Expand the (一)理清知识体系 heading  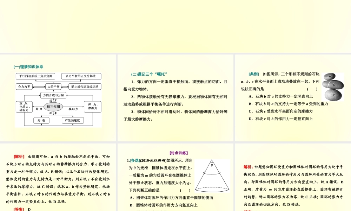pos(29,66)
